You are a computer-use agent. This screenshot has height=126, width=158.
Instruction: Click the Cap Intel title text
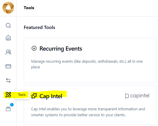click(x=51, y=96)
